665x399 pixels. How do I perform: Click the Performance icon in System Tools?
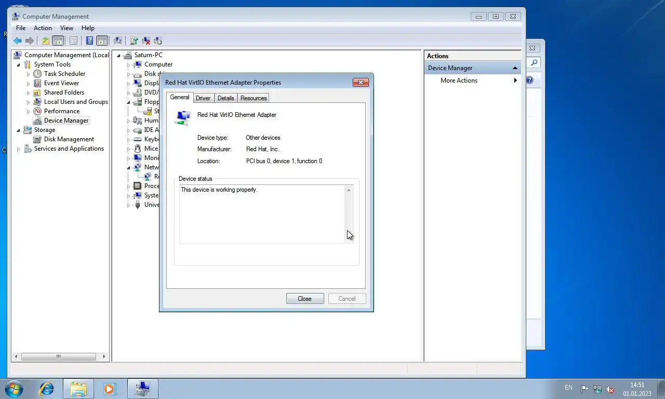tap(37, 111)
